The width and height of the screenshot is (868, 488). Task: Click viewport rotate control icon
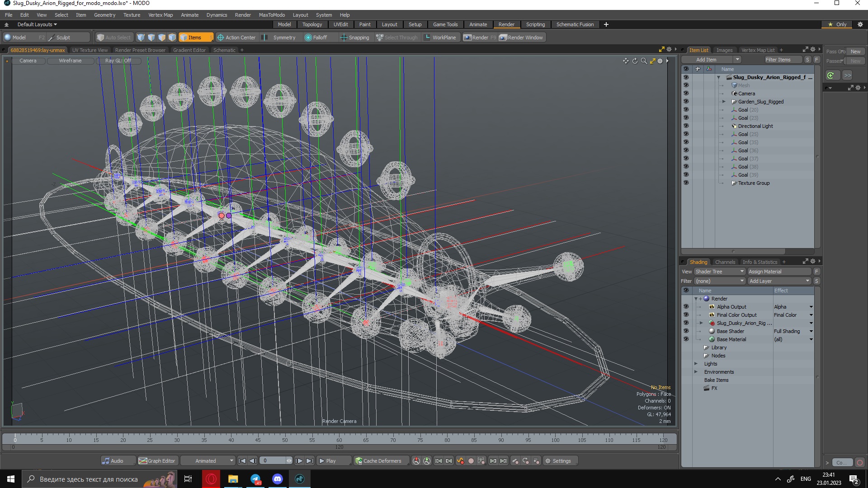tap(635, 61)
